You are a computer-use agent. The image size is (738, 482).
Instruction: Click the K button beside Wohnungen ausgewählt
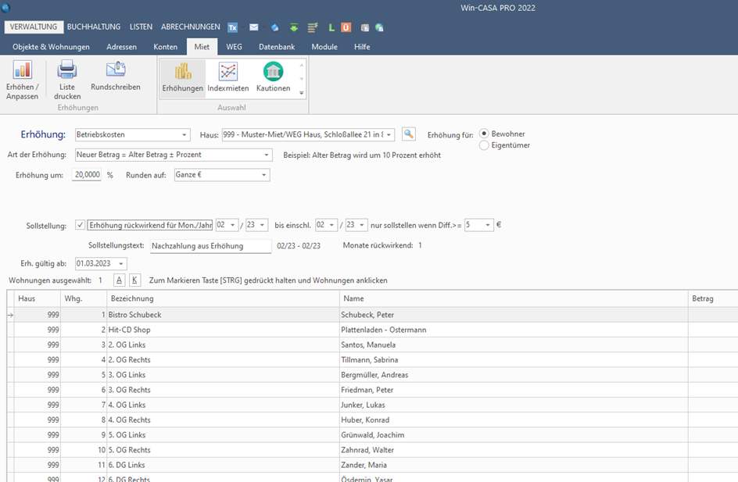pyautogui.click(x=134, y=280)
